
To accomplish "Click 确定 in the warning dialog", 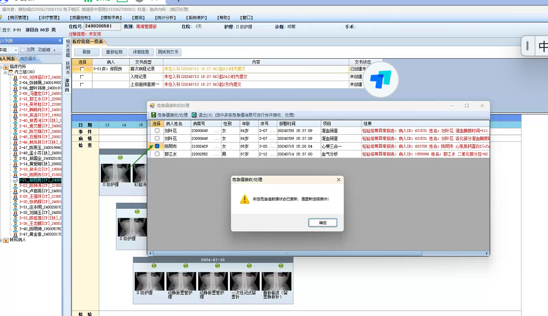I will 323,223.
